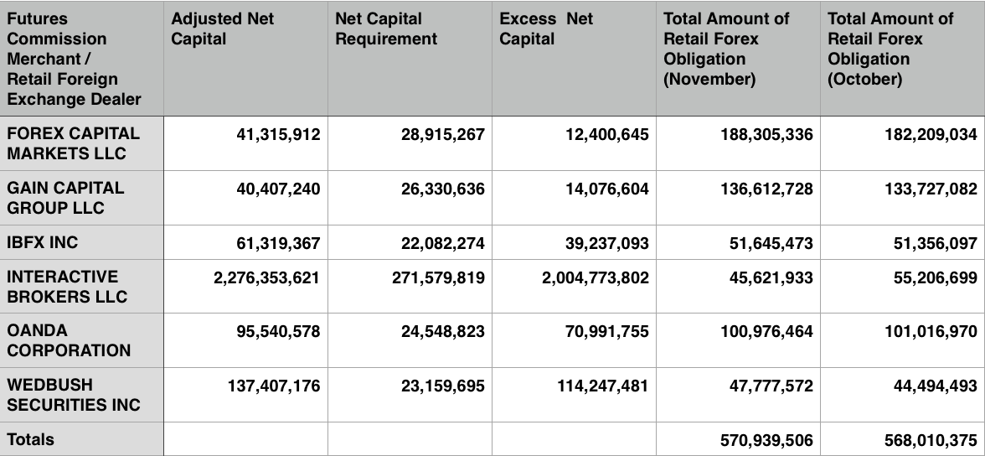Click the GAIN CAPITAL GROUP LLC cell

click(x=65, y=198)
